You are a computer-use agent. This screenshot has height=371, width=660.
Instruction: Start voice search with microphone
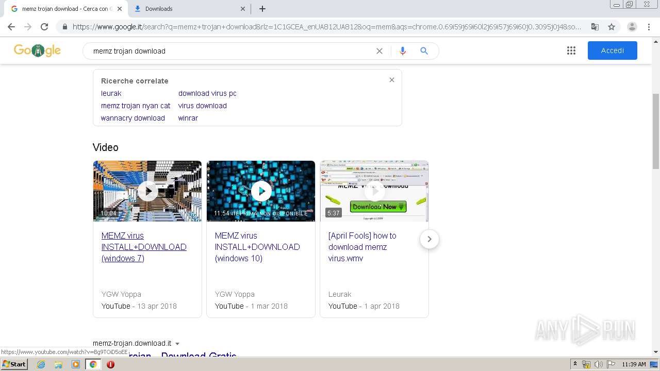403,51
